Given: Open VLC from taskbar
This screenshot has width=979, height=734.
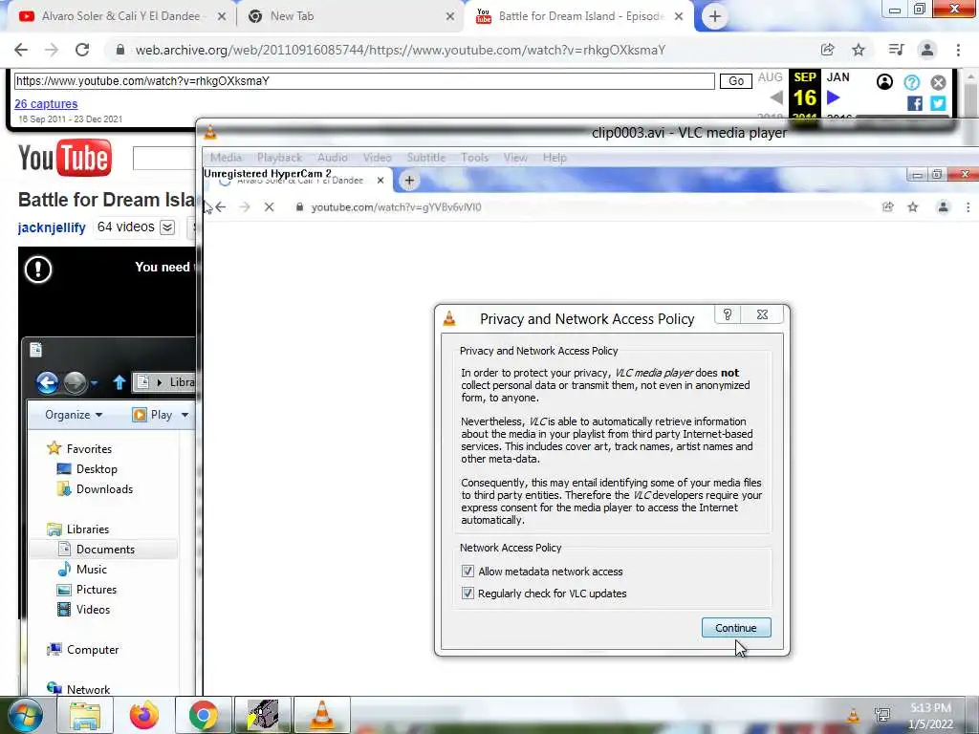Looking at the screenshot, I should (322, 715).
